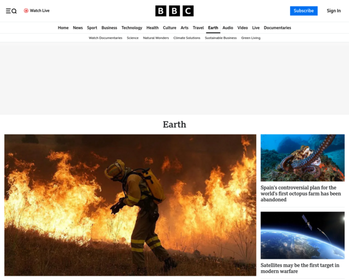Open the Arts section
This screenshot has width=349, height=279.
(x=184, y=28)
